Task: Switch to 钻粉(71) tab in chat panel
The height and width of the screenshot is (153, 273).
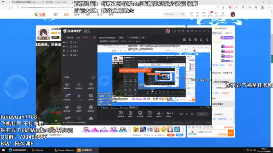Action: [x=229, y=33]
